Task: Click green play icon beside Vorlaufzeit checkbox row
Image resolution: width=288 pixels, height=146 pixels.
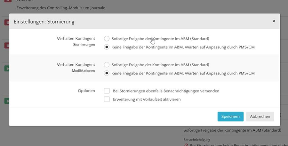Action: 7,101
